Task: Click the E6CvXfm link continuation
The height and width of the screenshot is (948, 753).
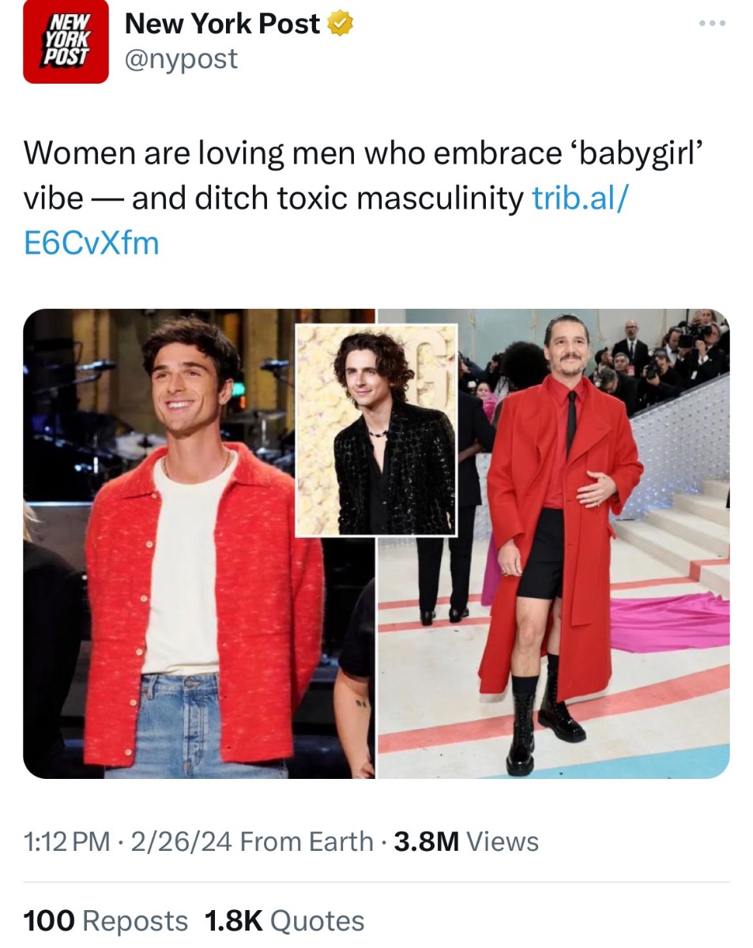Action: tap(92, 242)
